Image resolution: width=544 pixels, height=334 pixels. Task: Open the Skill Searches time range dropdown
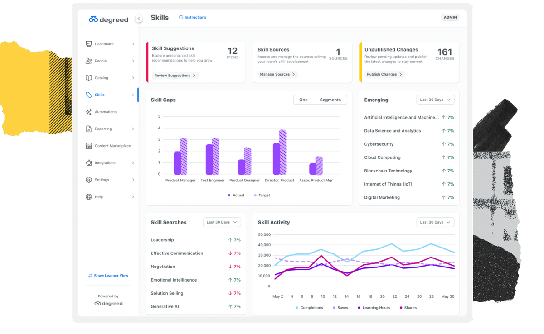(x=222, y=222)
